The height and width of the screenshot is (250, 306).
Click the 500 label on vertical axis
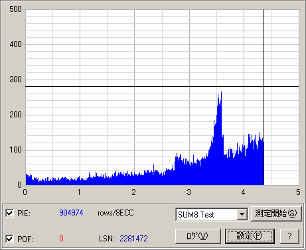coord(15,9)
